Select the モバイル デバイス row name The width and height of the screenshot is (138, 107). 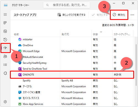pyautogui.click(x=31, y=98)
